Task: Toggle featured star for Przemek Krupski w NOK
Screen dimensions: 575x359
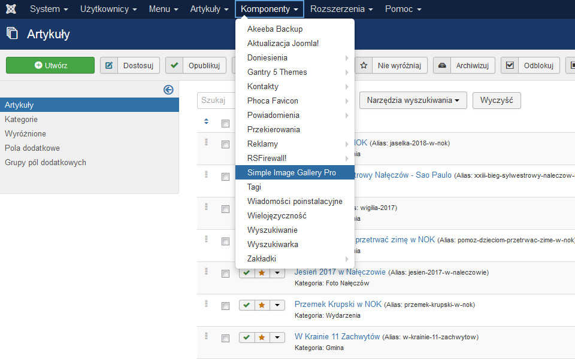Action: (x=262, y=305)
